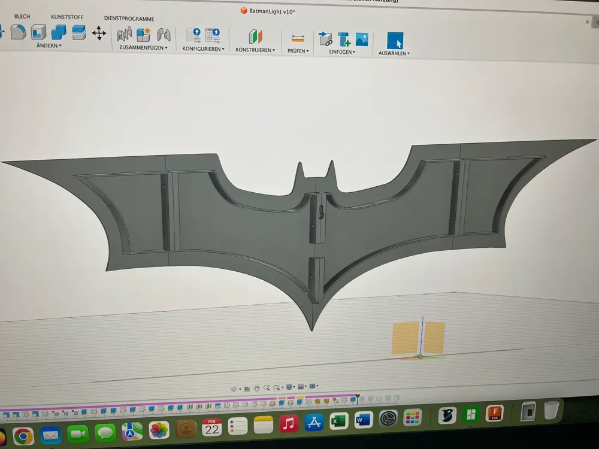The width and height of the screenshot is (599, 449).
Task: Expand the KONSTRUIEREN dropdown menu
Action: click(255, 50)
